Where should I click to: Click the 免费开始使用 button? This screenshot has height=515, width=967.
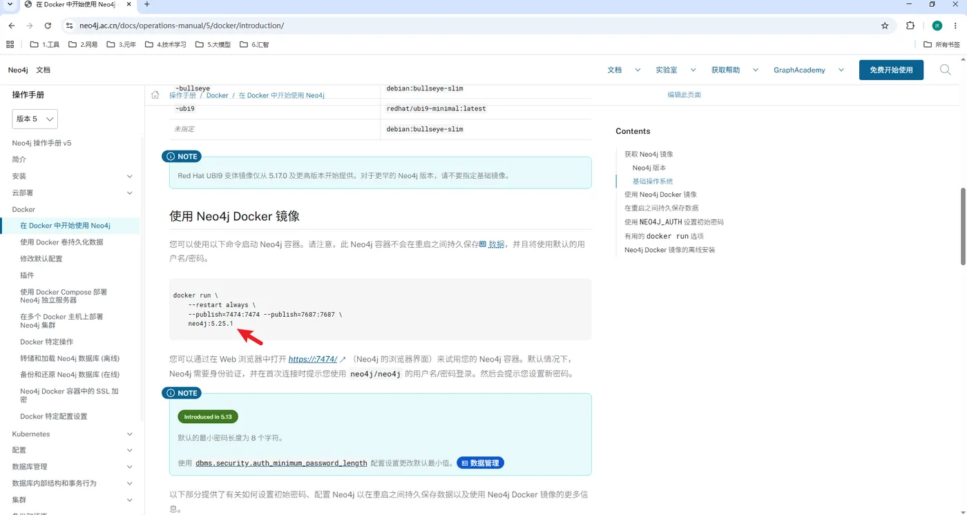[x=891, y=70]
